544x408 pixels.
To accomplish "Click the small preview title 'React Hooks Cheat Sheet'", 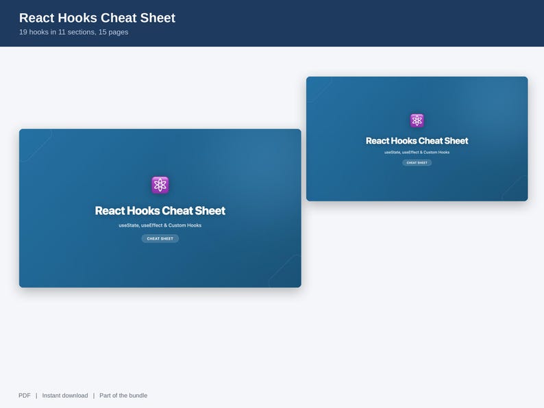I will tap(417, 141).
